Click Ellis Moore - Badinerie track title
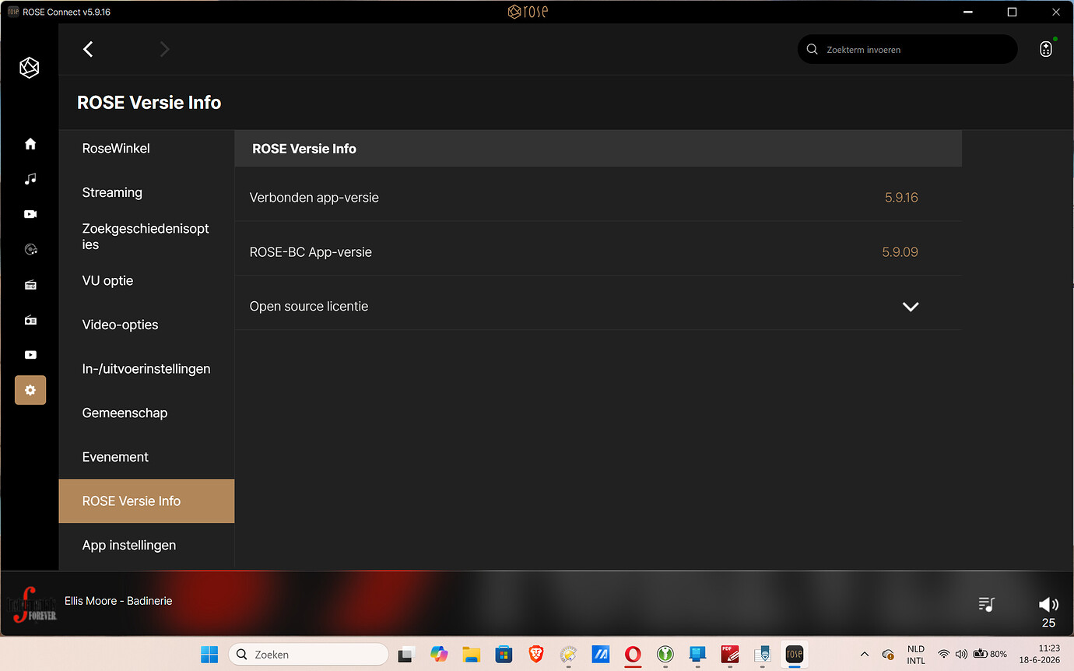 pyautogui.click(x=118, y=601)
